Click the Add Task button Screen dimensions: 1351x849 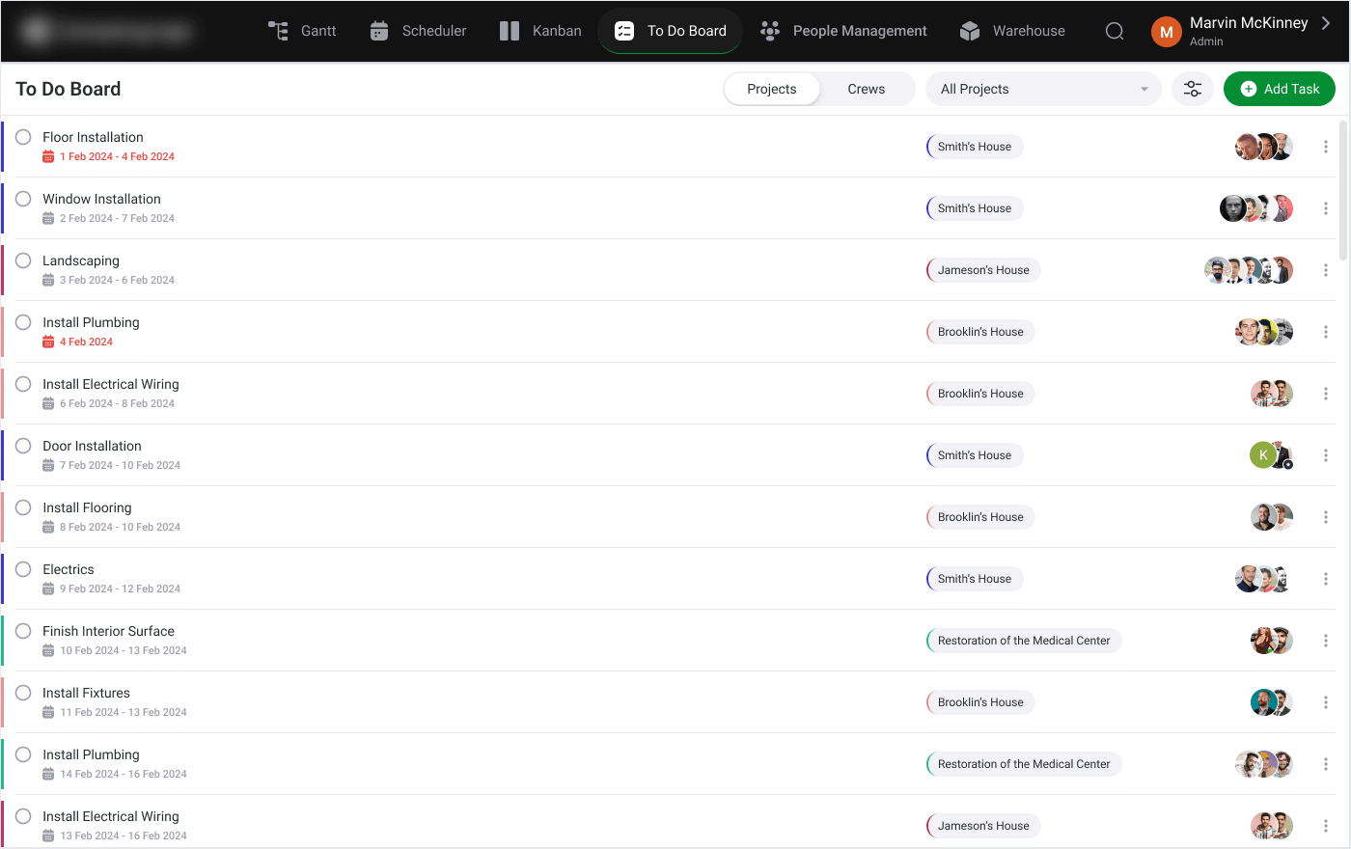[1279, 89]
